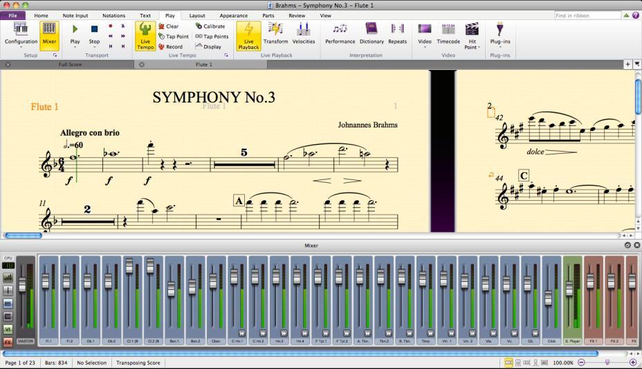Expand the Configuration dropdown arrow
The width and height of the screenshot is (642, 369).
pos(21,47)
